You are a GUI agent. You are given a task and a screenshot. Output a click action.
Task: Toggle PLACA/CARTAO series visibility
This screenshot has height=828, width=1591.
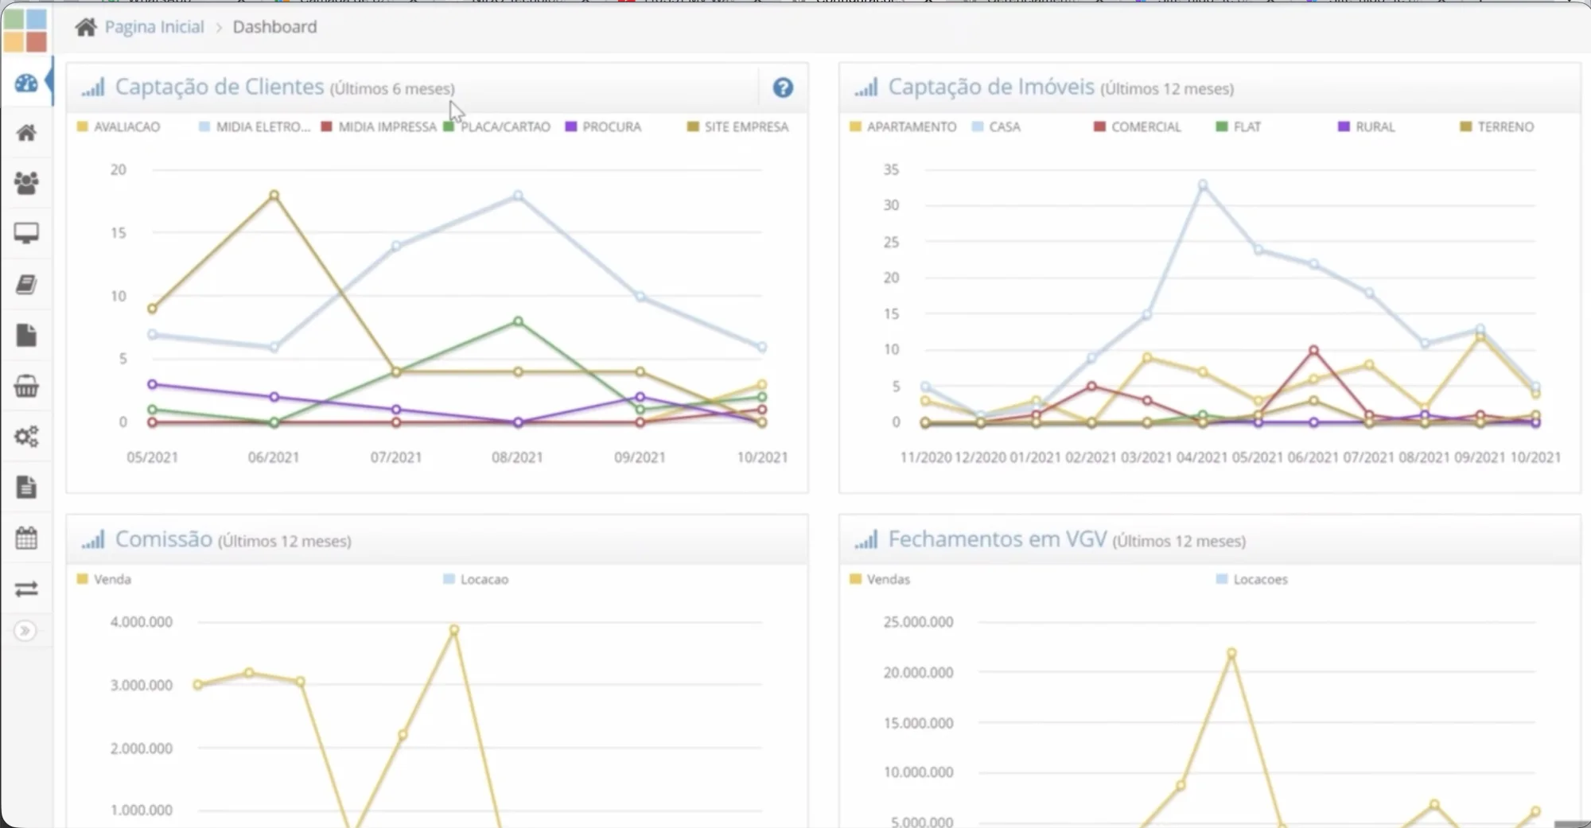point(497,126)
